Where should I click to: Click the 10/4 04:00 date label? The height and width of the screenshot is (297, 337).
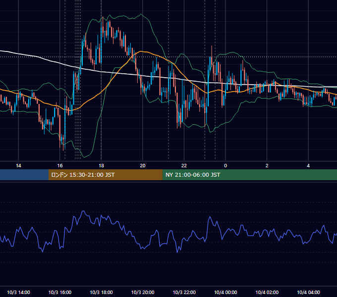pyautogui.click(x=308, y=292)
